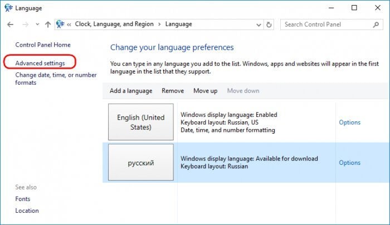Open Change date, time, or number formats
The width and height of the screenshot is (390, 225).
pos(56,79)
